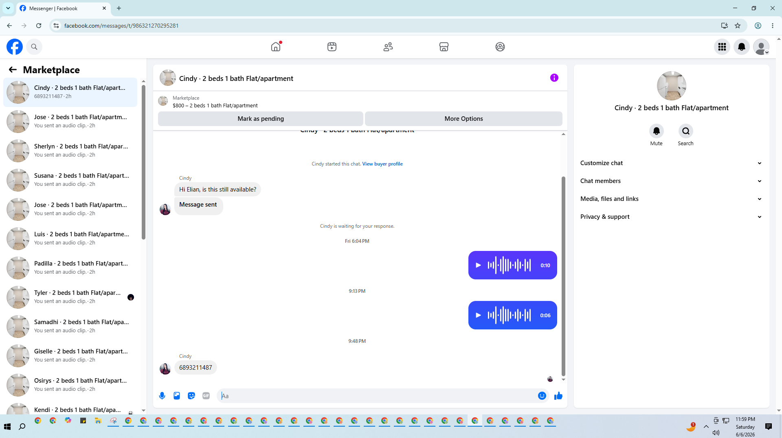Open Giselle's apartment chat
The height and width of the screenshot is (438, 782).
pyautogui.click(x=70, y=356)
